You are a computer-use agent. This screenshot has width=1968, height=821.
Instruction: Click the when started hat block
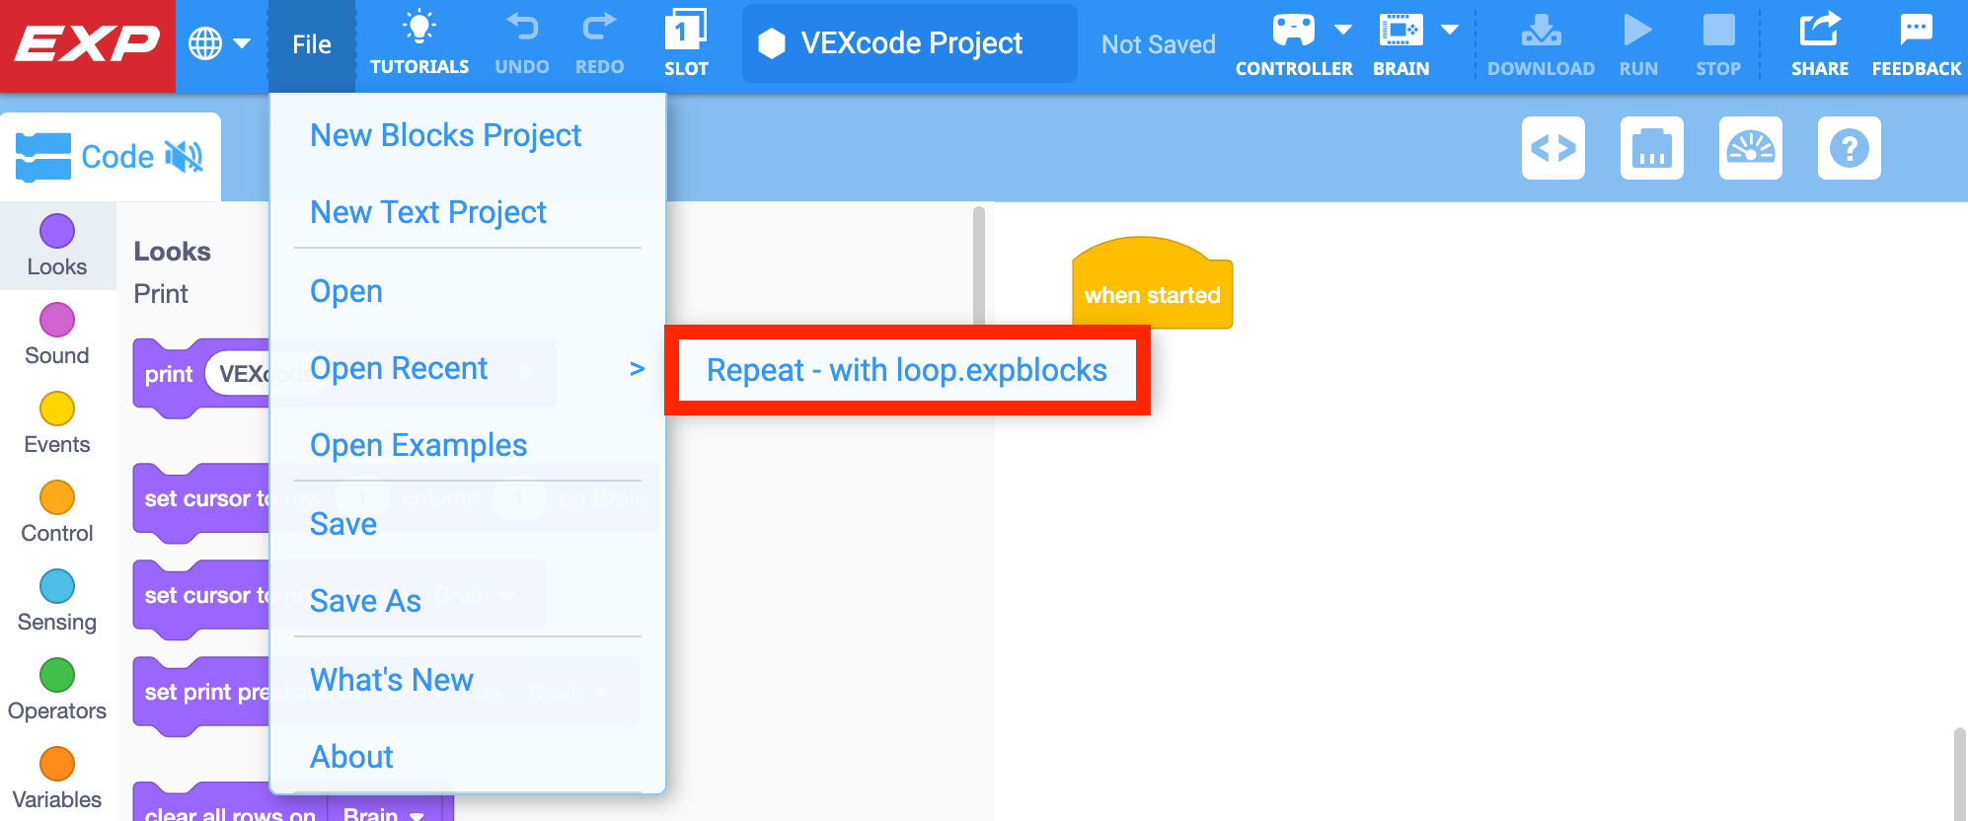[1152, 284]
